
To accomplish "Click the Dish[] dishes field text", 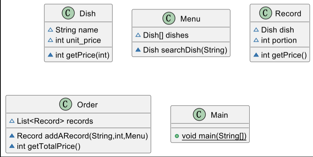I will (x=166, y=35).
